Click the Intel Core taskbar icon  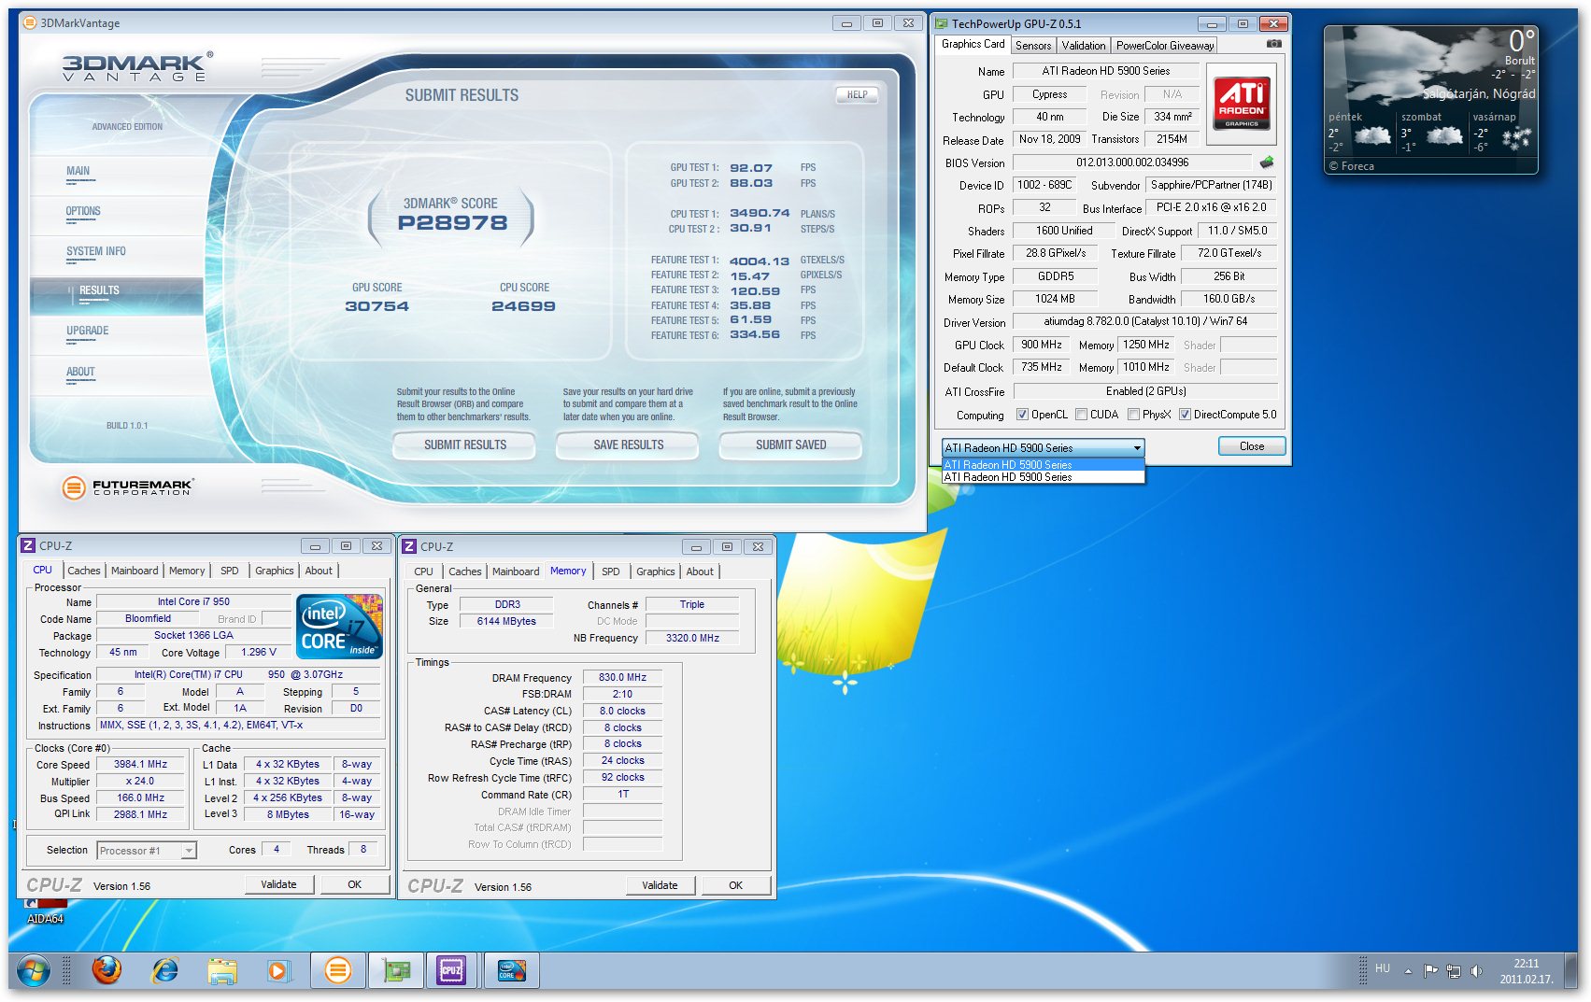511,971
